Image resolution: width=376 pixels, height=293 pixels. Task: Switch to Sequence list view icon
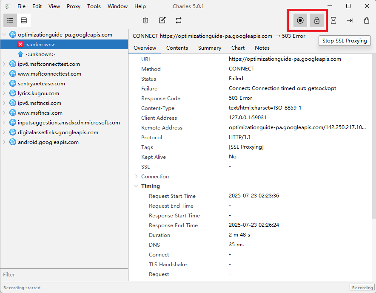point(24,20)
